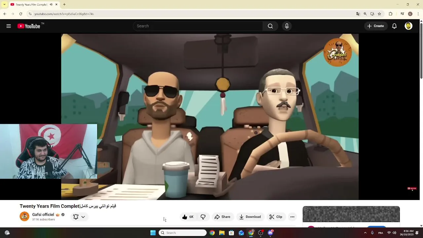Install or cast icon in address bar
The height and width of the screenshot is (238, 423).
coord(372,14)
